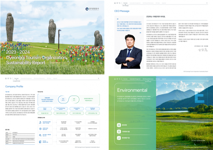This screenshot has height=150, width=213.
Task: Open the 기후변화 대응 item on the Environmental page
Action: [134, 132]
